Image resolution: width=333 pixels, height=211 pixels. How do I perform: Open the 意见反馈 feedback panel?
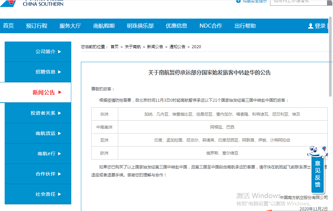(x=317, y=174)
